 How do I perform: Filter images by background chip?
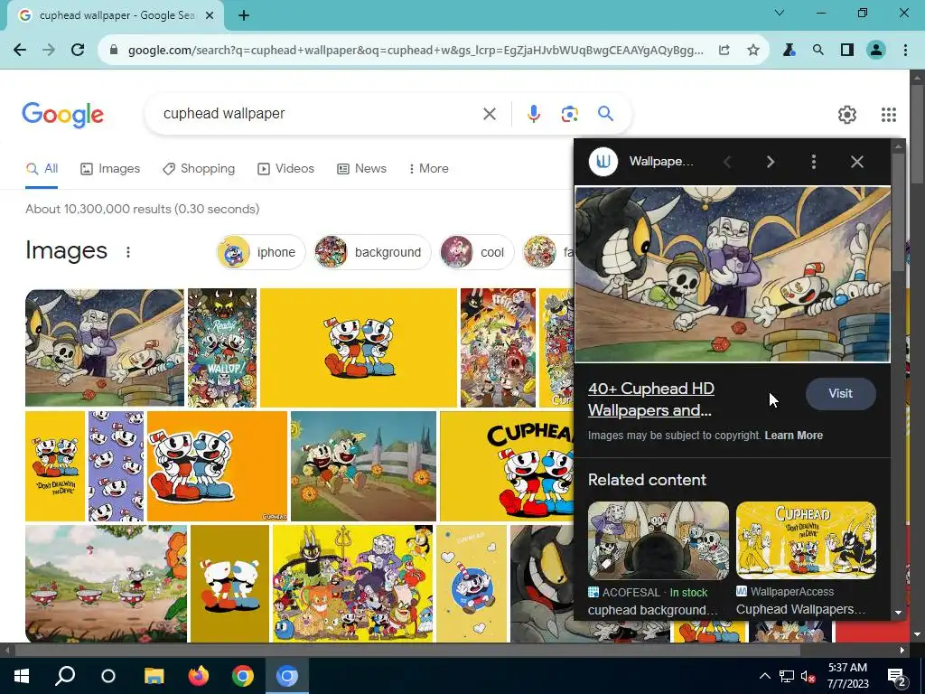(371, 252)
